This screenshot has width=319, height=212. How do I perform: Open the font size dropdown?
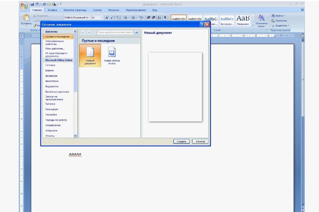[x=102, y=17]
